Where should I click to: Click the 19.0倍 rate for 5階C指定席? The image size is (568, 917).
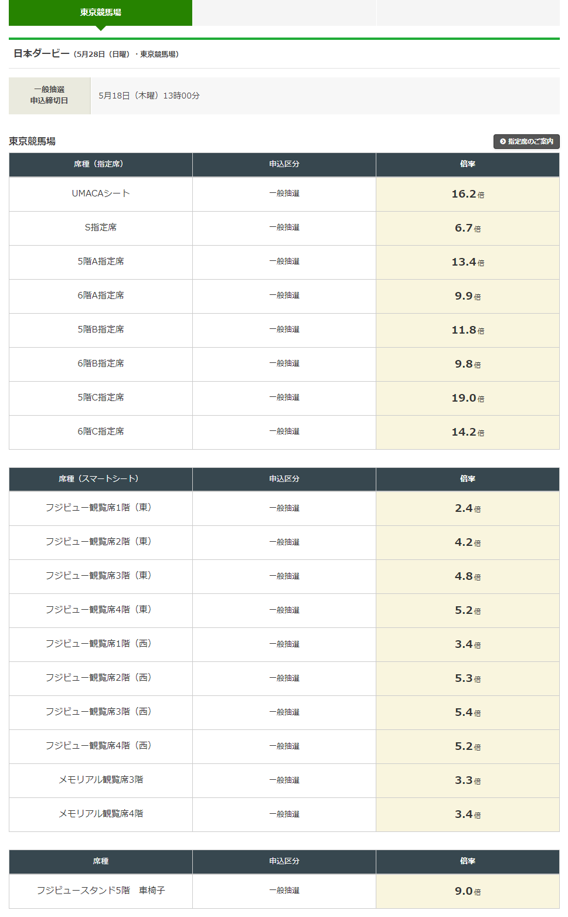(468, 398)
